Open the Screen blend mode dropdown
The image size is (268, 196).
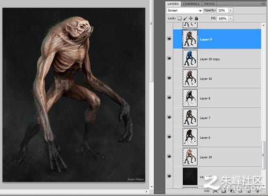[185, 11]
